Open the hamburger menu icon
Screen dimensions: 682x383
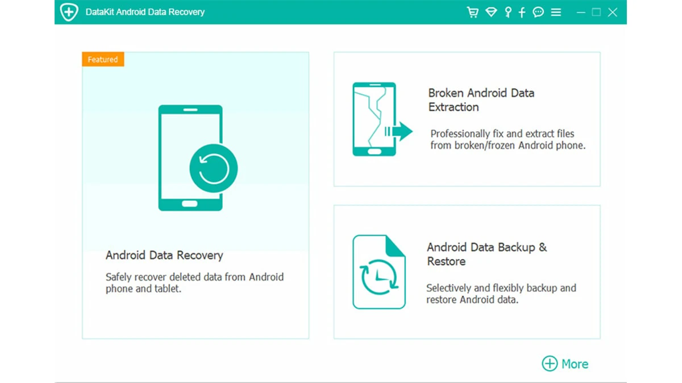pyautogui.click(x=556, y=12)
